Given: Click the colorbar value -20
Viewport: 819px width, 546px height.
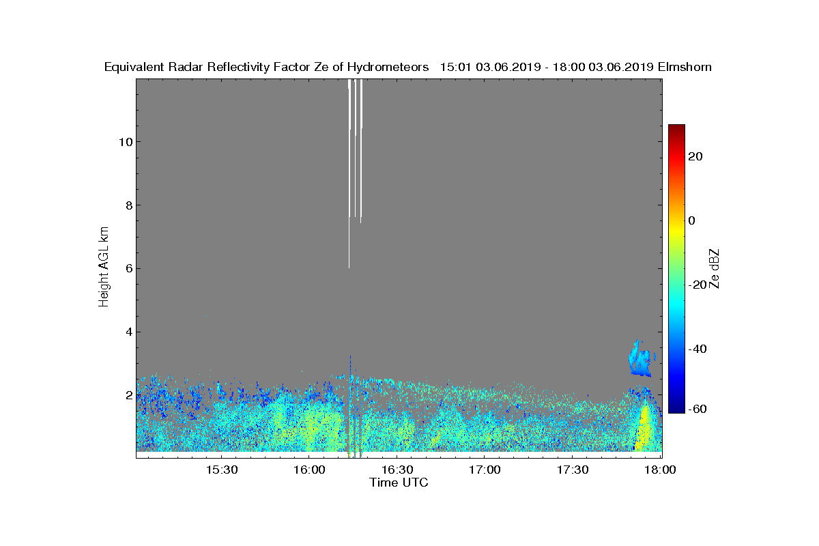Looking at the screenshot, I should coord(696,285).
